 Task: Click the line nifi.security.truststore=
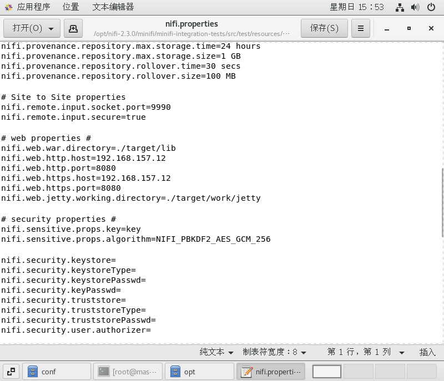point(63,300)
